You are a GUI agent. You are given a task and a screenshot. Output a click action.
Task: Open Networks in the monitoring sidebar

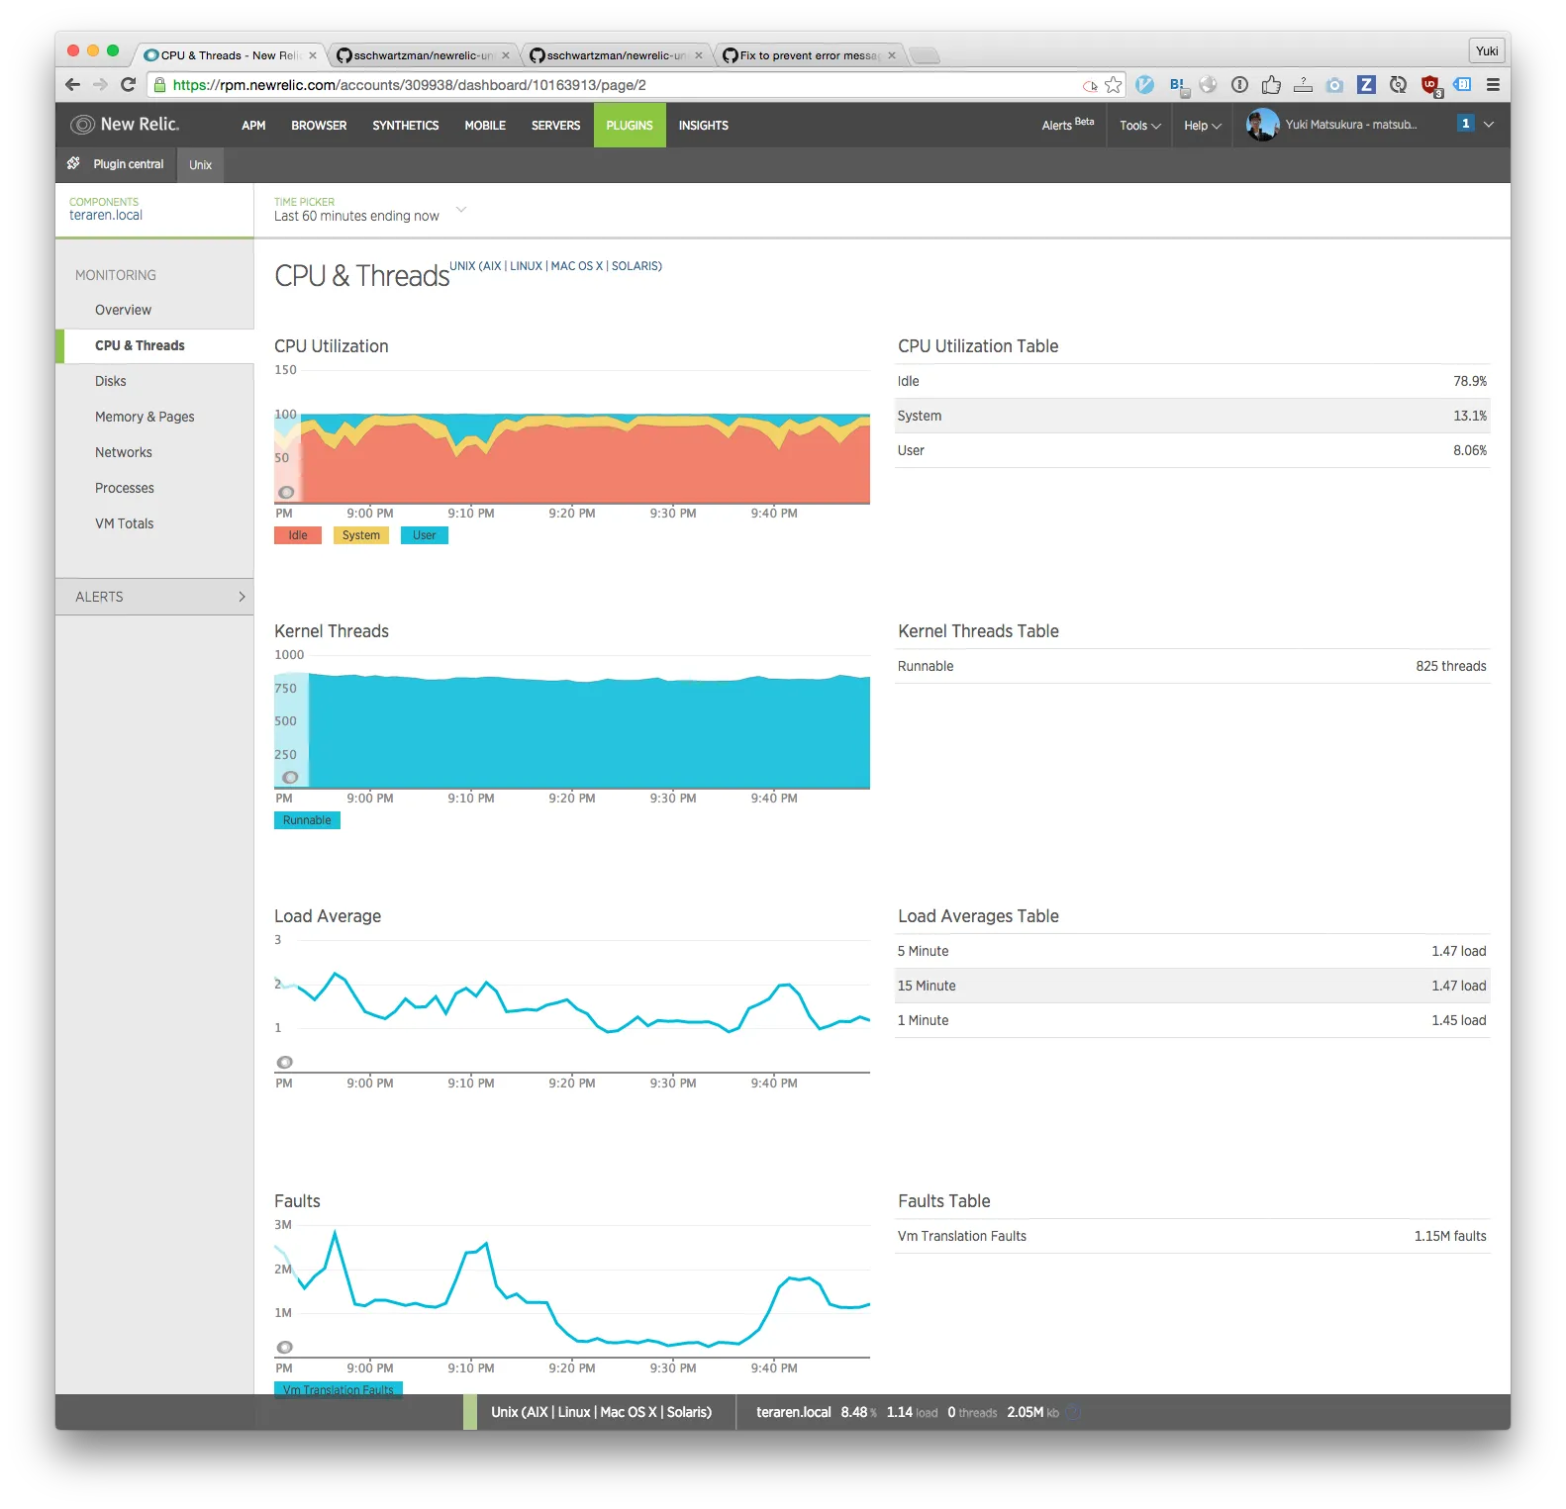tap(124, 452)
